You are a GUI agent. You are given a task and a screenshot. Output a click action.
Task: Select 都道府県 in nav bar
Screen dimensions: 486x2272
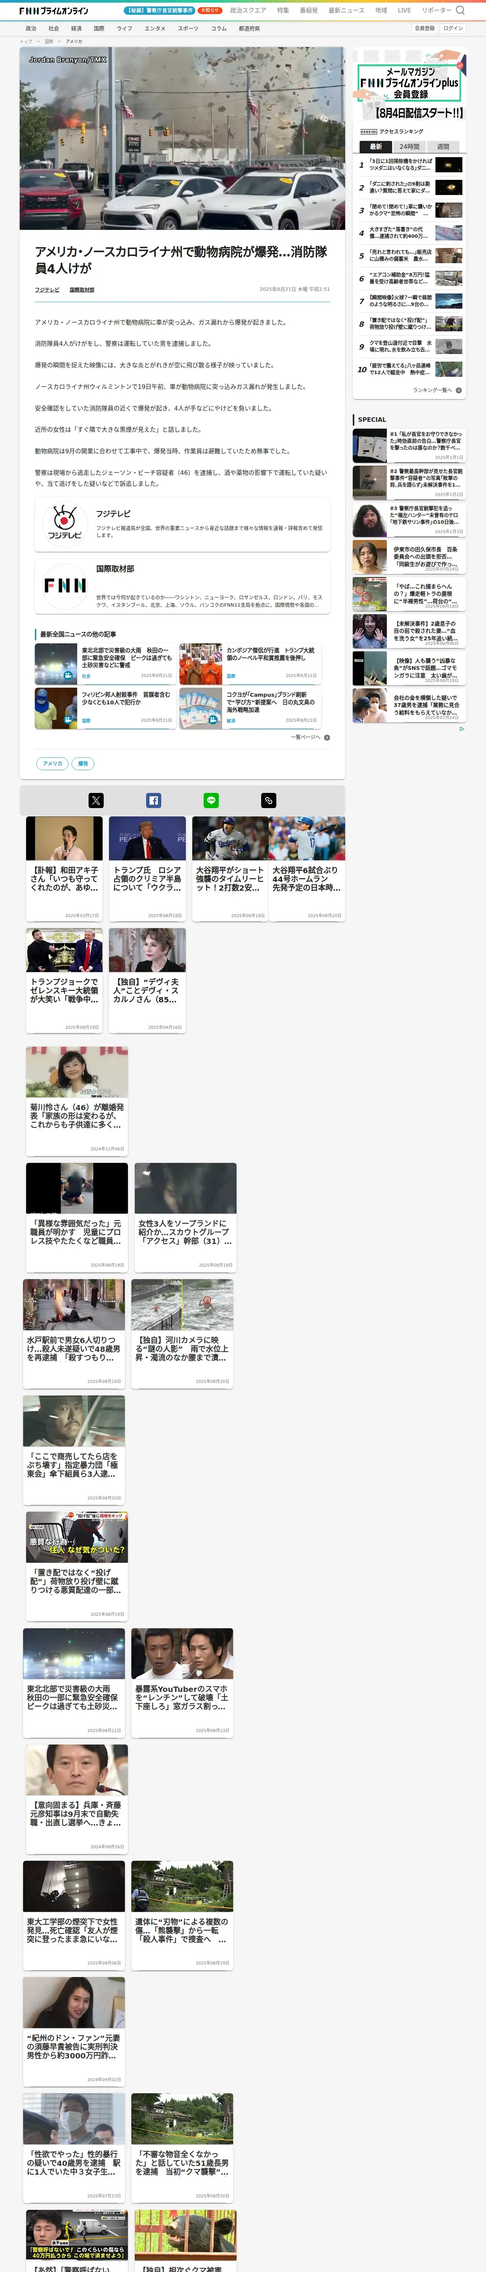point(249,28)
